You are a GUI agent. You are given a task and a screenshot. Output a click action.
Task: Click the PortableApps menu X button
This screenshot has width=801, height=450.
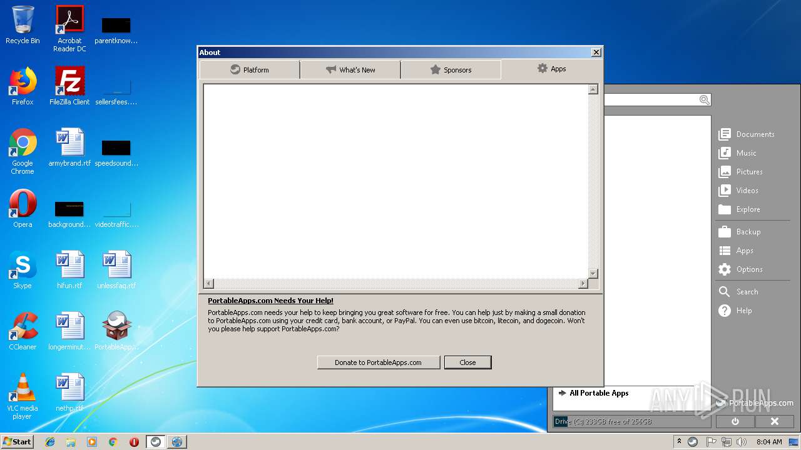(774, 421)
